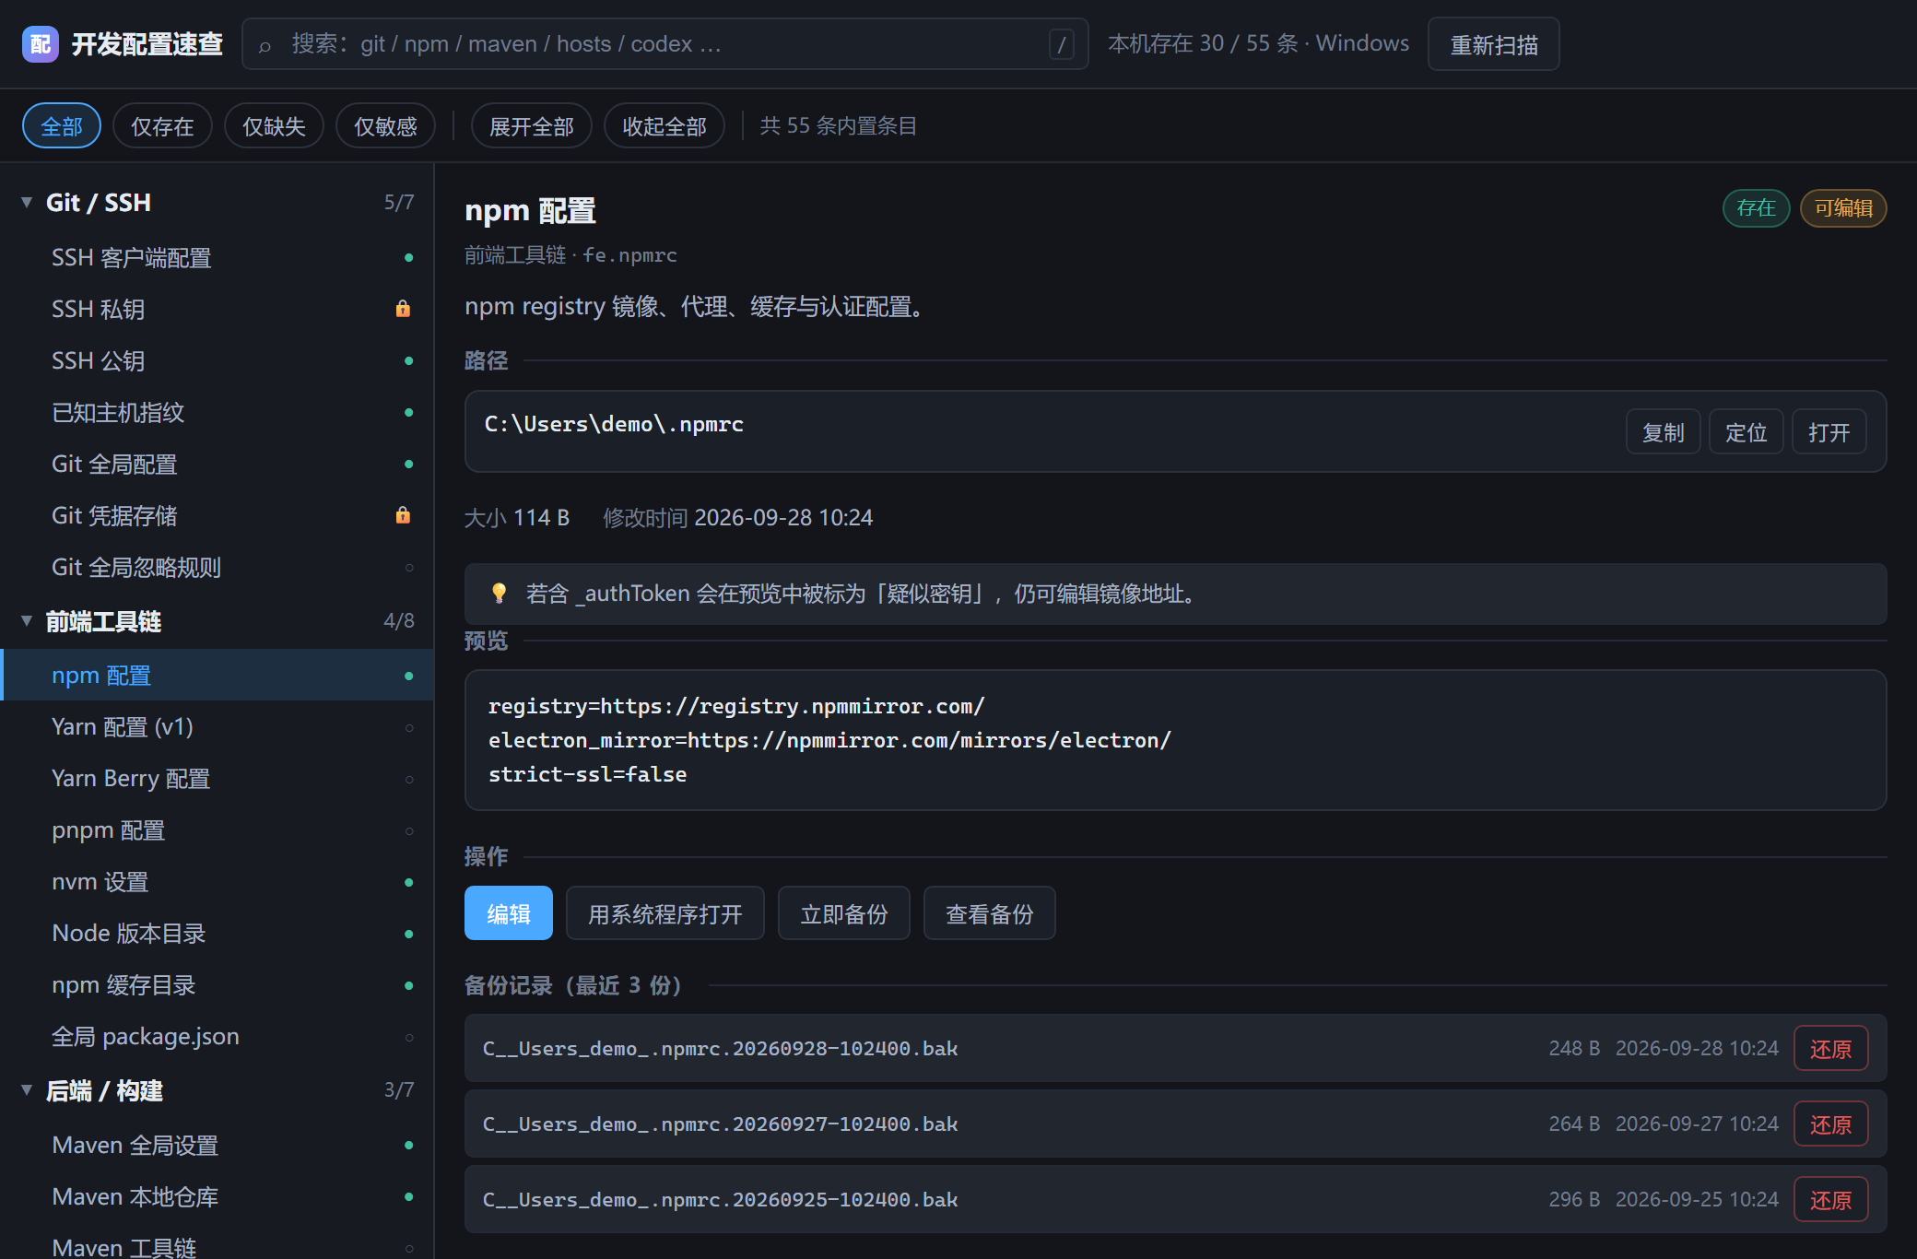Screen dimensions: 1917x1259
Task: Select nvm 设置 entry
Action: pyautogui.click(x=218, y=882)
